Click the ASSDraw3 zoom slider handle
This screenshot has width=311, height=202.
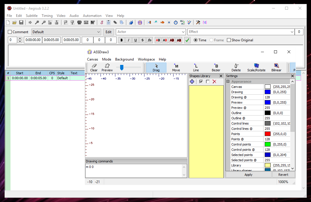122,68
